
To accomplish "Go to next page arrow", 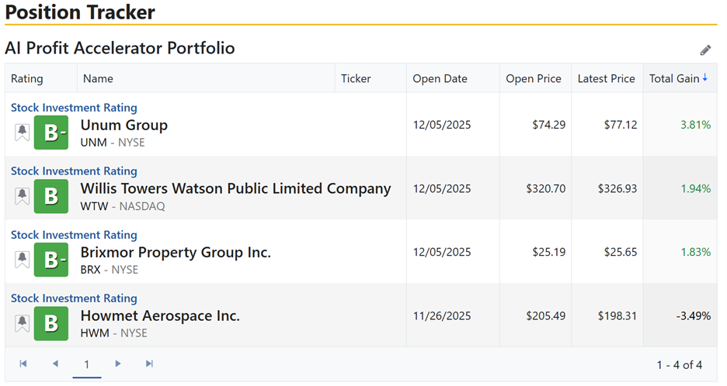I will (118, 364).
